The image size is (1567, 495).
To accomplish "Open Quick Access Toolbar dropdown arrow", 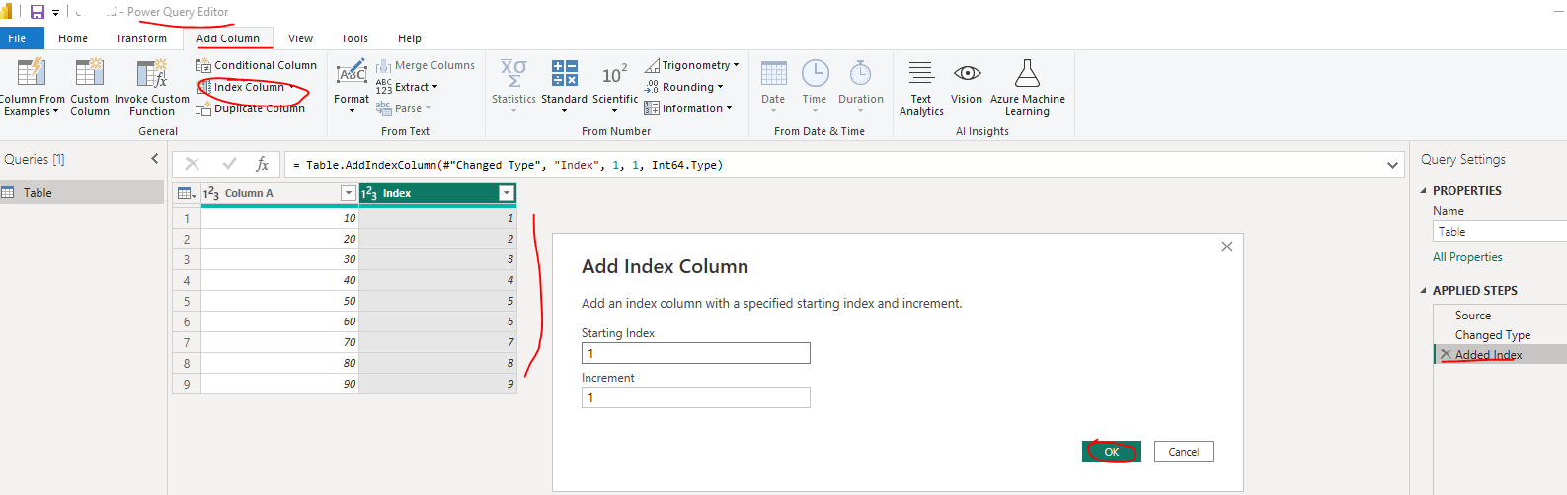I will pyautogui.click(x=55, y=13).
